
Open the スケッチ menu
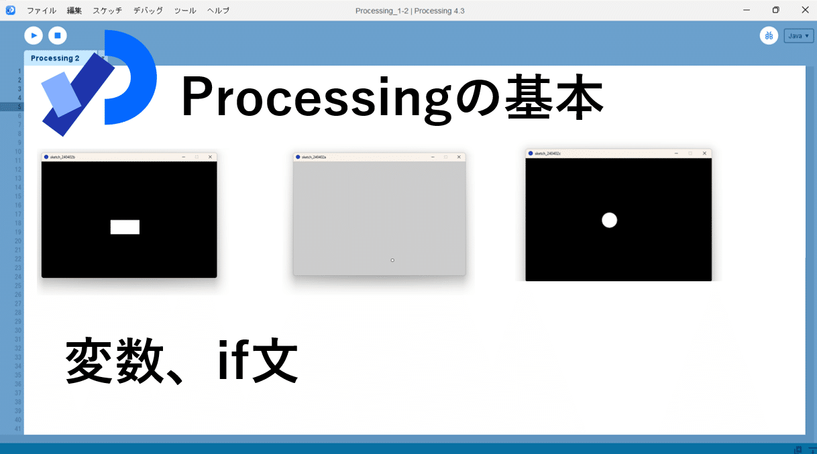[x=107, y=10]
